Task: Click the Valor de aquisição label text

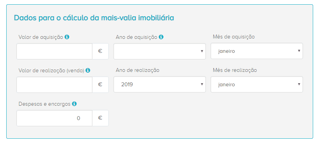Action: coord(41,37)
